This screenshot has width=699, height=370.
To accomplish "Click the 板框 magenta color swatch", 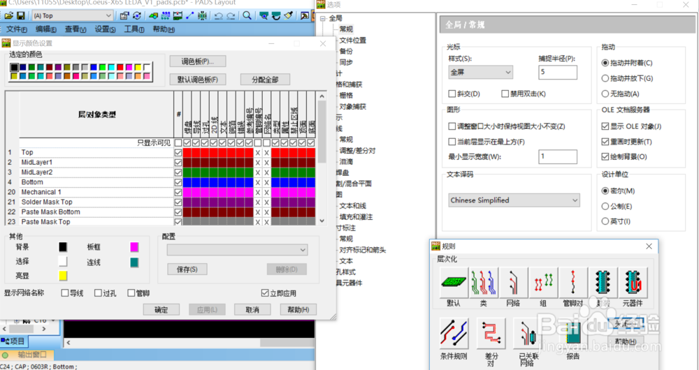I will click(x=134, y=246).
